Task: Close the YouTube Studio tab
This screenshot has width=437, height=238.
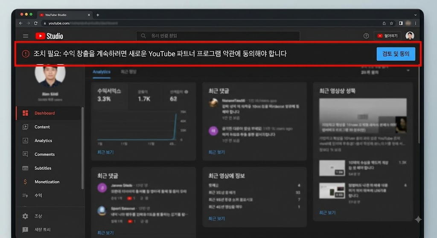Action: pos(89,15)
